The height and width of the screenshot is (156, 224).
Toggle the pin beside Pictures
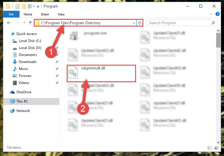(x=57, y=76)
